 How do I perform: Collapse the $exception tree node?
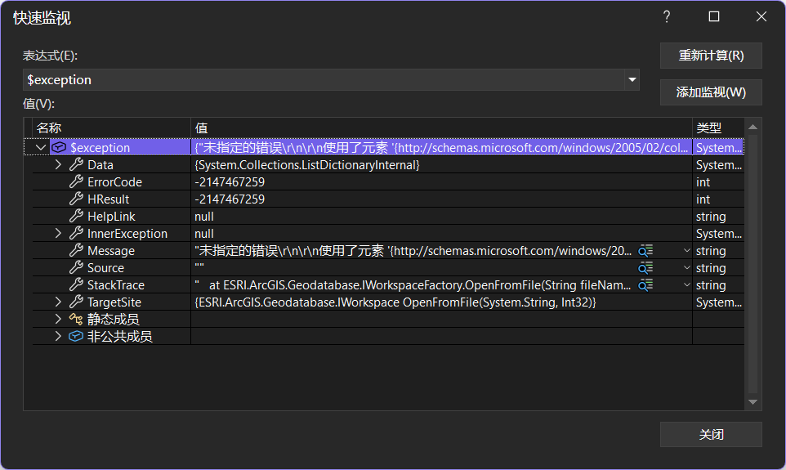41,147
